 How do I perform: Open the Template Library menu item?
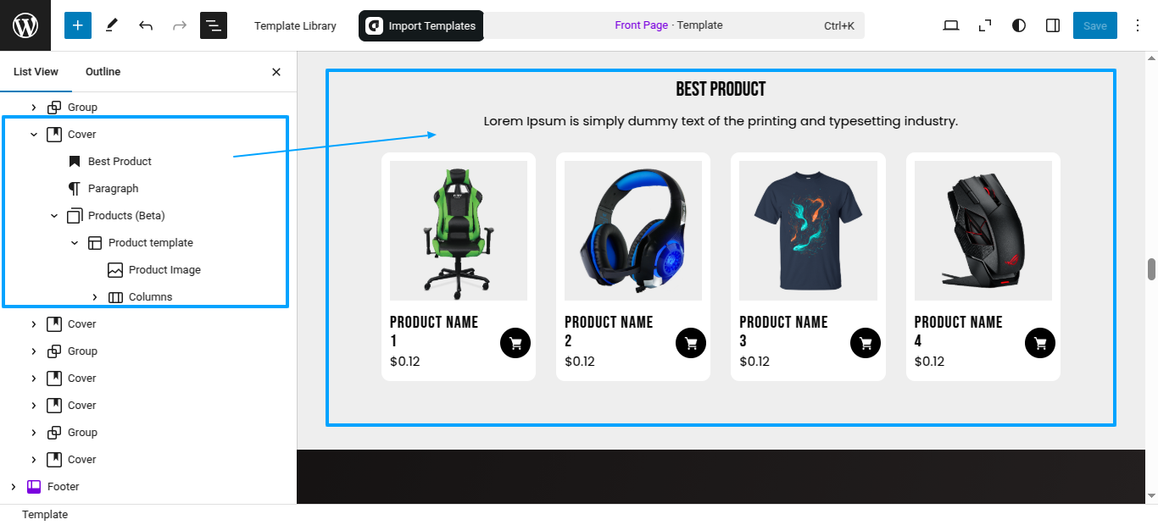[x=295, y=25]
